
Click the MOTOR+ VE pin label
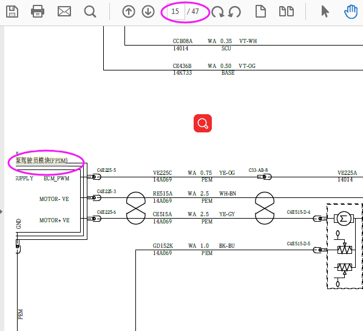[x=55, y=220]
